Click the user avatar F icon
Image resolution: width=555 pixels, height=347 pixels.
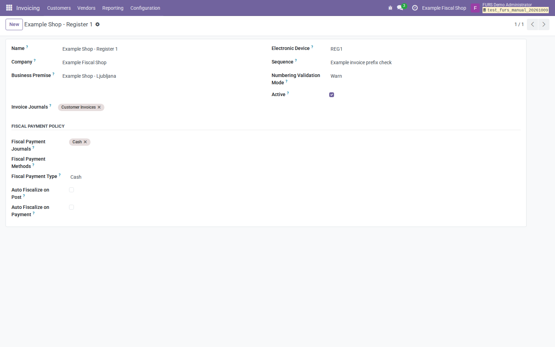475,8
